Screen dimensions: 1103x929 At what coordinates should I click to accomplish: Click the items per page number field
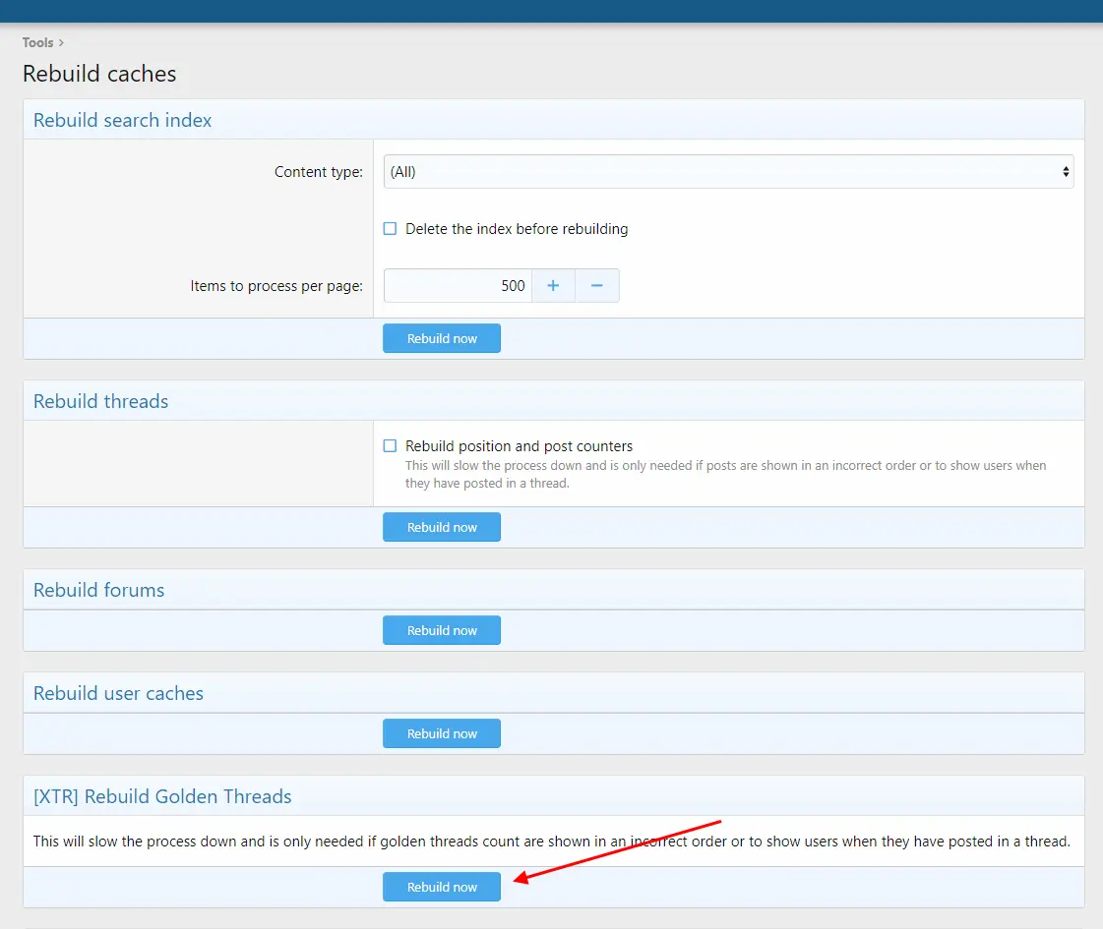click(458, 286)
